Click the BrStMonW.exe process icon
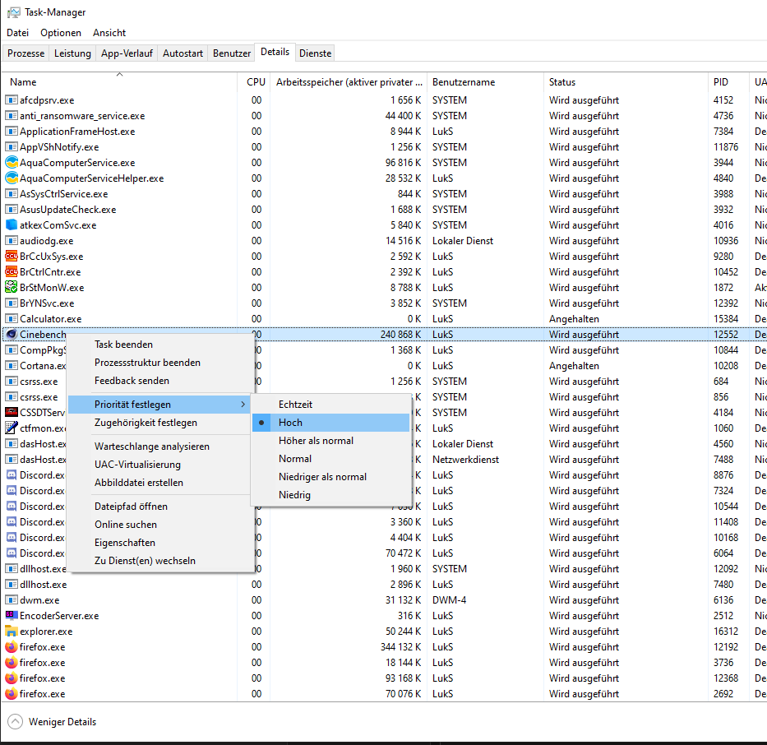The height and width of the screenshot is (745, 767). 12,288
